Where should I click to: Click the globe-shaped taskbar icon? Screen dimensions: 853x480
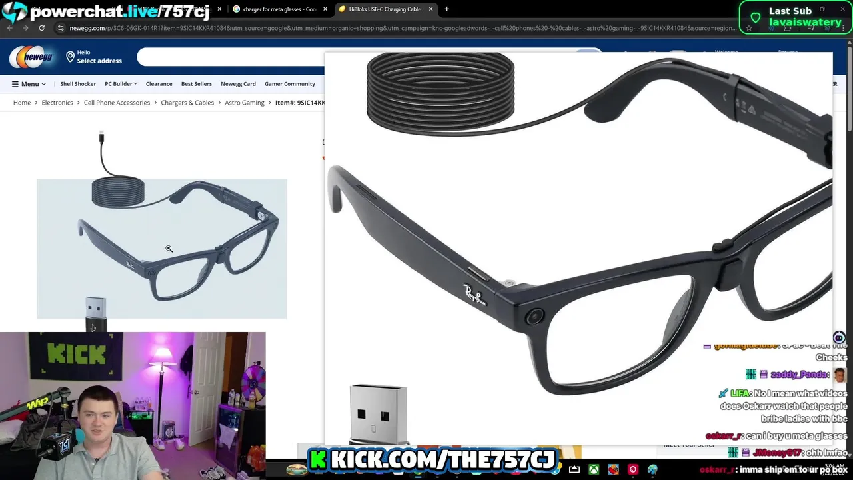pyautogui.click(x=653, y=469)
